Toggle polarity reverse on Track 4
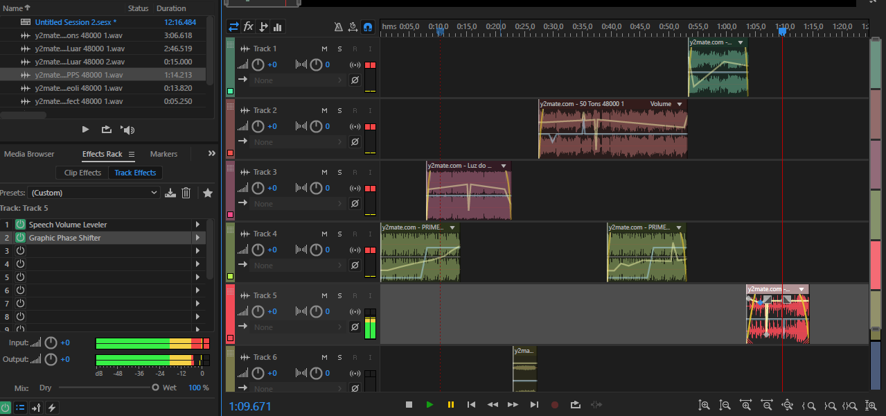The height and width of the screenshot is (416, 886). [x=355, y=266]
